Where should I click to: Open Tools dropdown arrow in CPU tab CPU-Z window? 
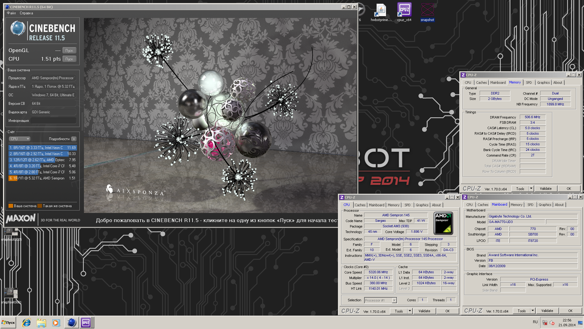[x=410, y=311]
